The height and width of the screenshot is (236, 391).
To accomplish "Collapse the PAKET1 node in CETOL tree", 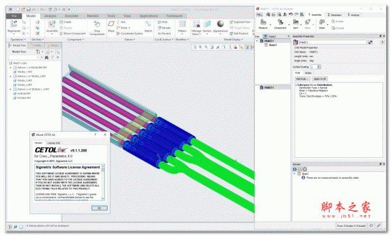I will tap(257, 41).
